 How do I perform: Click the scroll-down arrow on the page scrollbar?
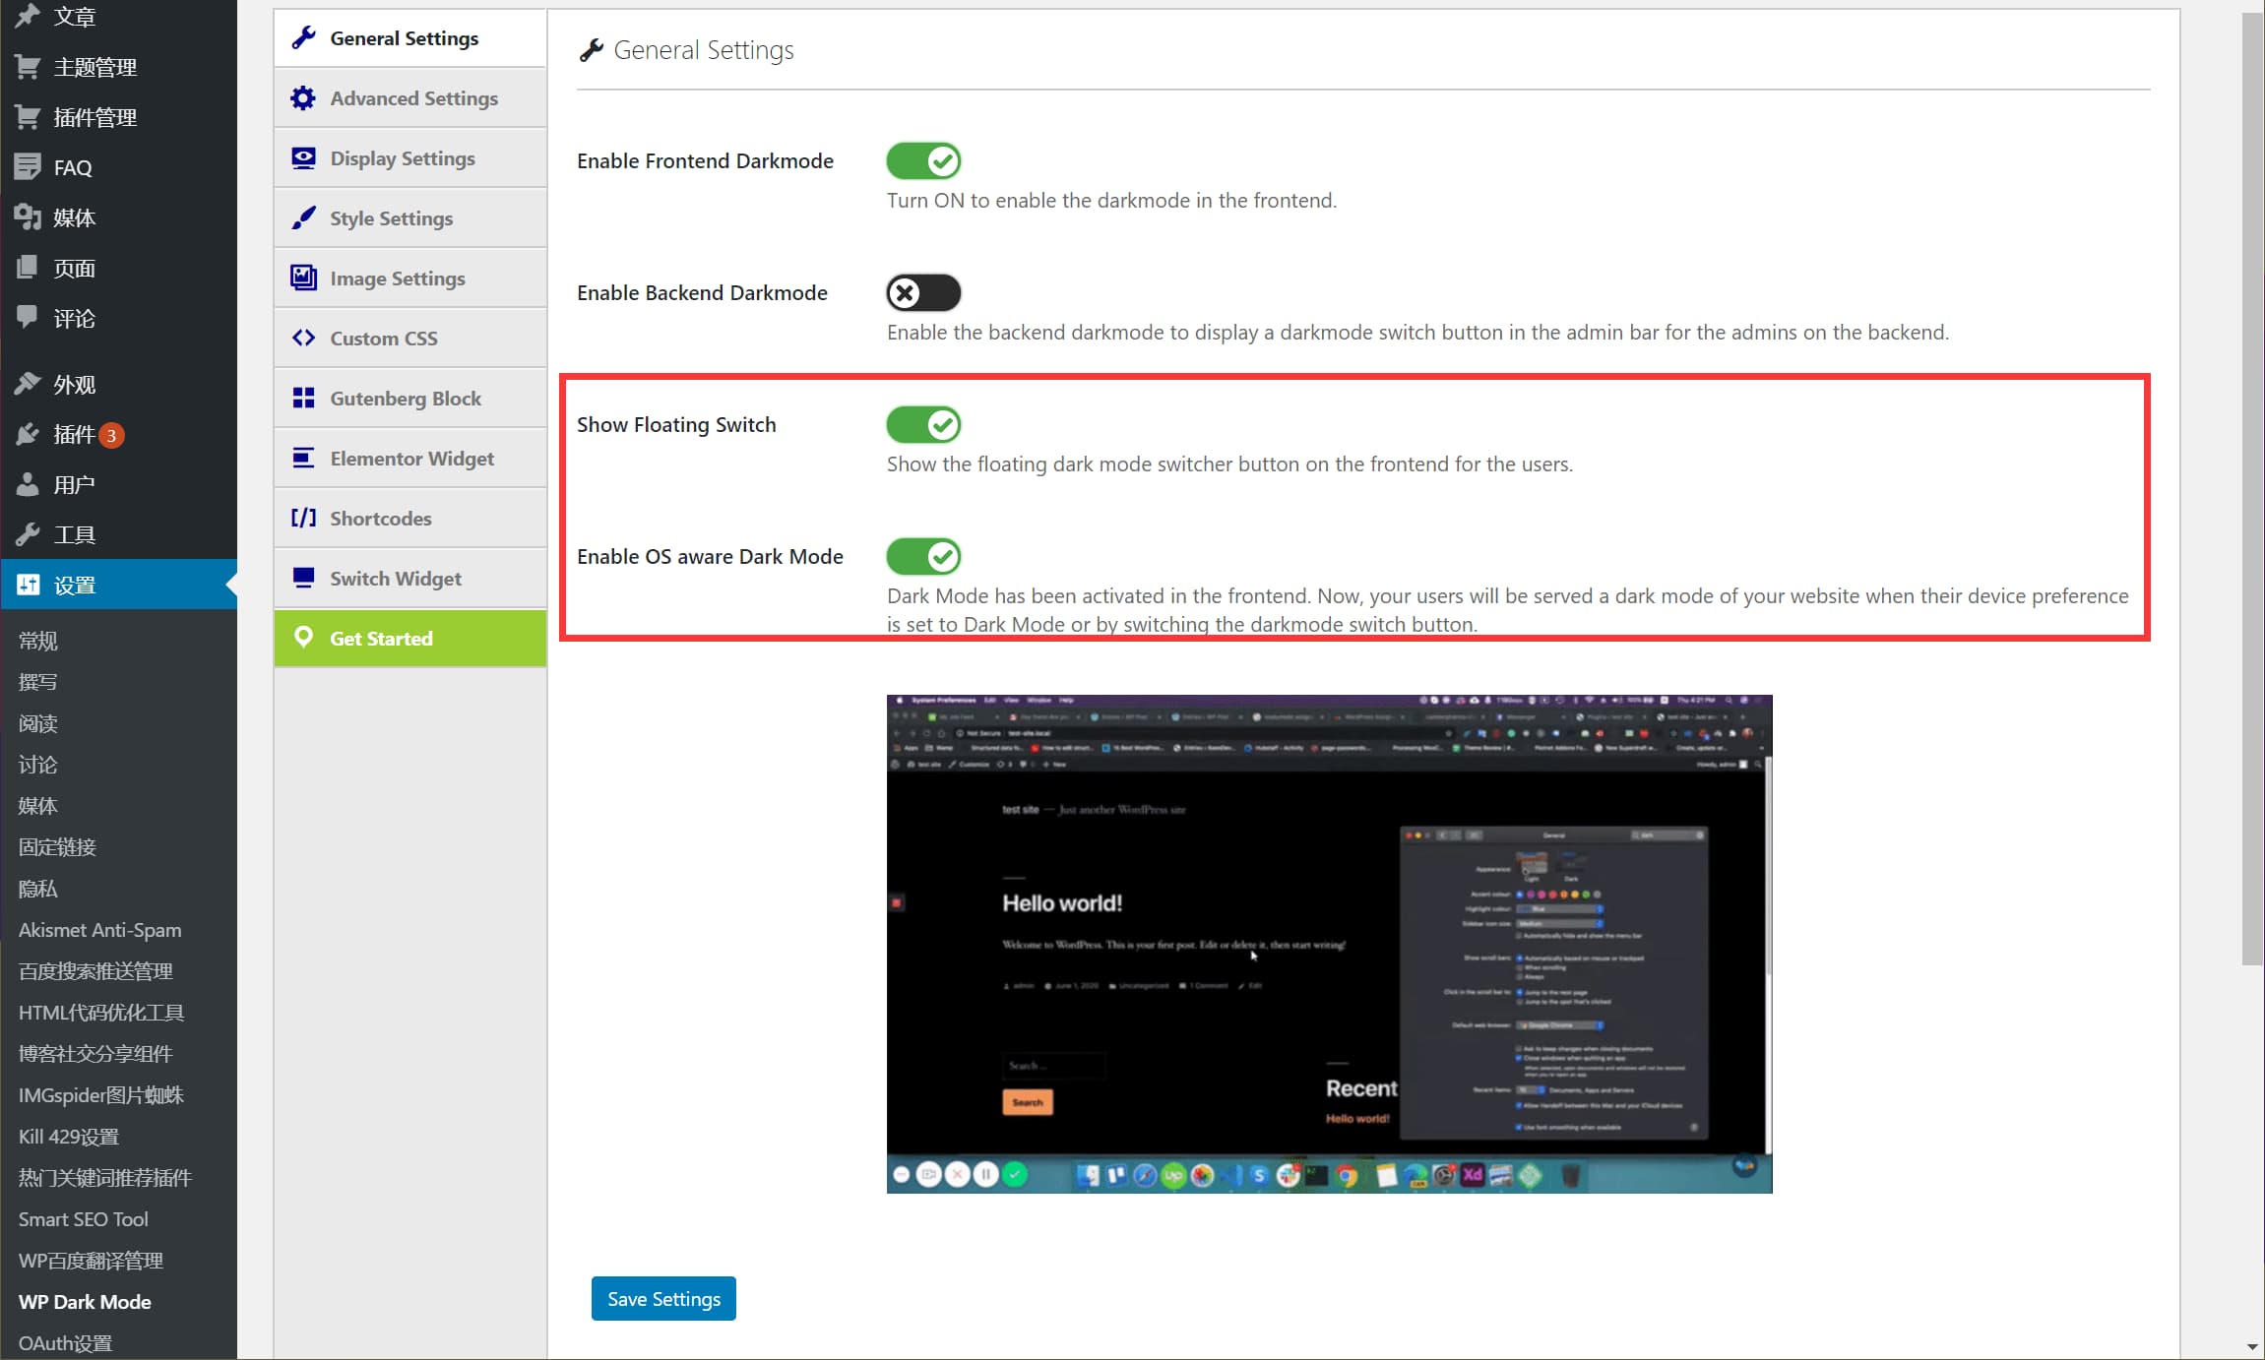point(2252,1347)
